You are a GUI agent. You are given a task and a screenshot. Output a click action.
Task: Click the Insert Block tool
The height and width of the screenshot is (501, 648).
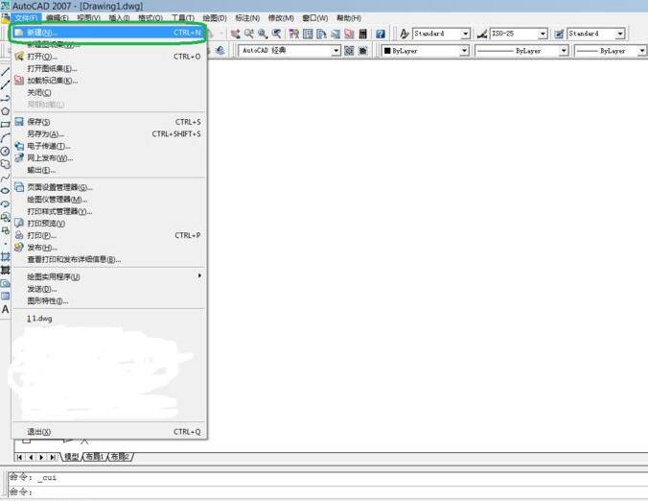[x=5, y=217]
